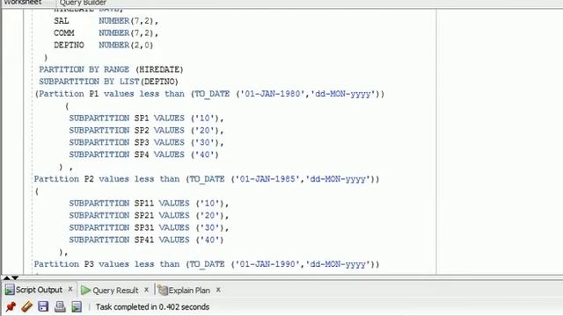563x316 pixels.
Task: Select the Script Output tab
Action: [x=39, y=290]
